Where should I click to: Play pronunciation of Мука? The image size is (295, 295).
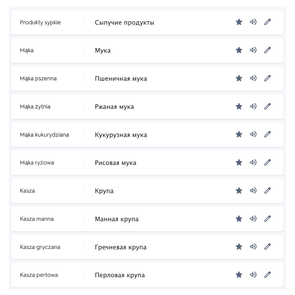(x=253, y=50)
